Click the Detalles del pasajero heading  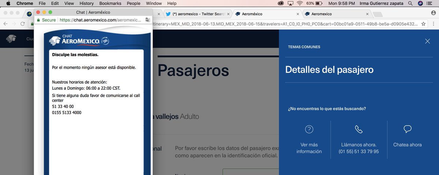click(329, 70)
